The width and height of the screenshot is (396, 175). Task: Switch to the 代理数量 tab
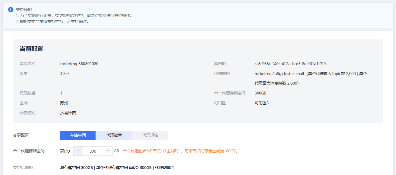pyautogui.click(x=114, y=135)
